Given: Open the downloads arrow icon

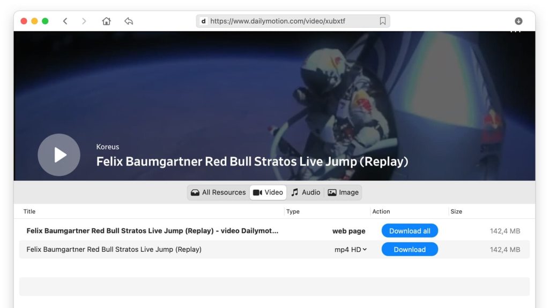Looking at the screenshot, I should click(518, 21).
